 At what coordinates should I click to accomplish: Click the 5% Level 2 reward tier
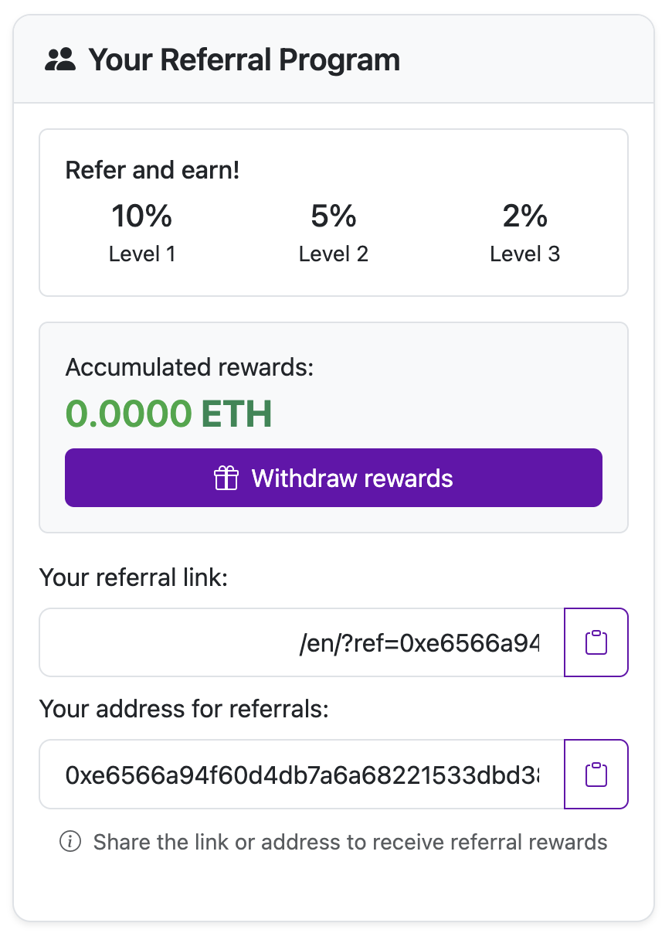click(334, 232)
